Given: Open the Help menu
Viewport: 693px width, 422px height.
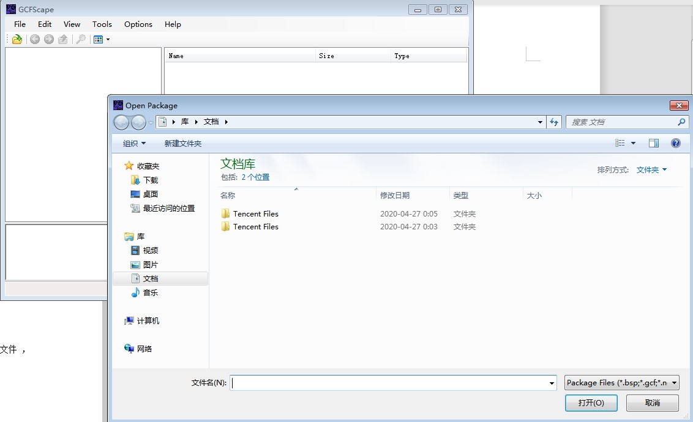Looking at the screenshot, I should coord(173,24).
